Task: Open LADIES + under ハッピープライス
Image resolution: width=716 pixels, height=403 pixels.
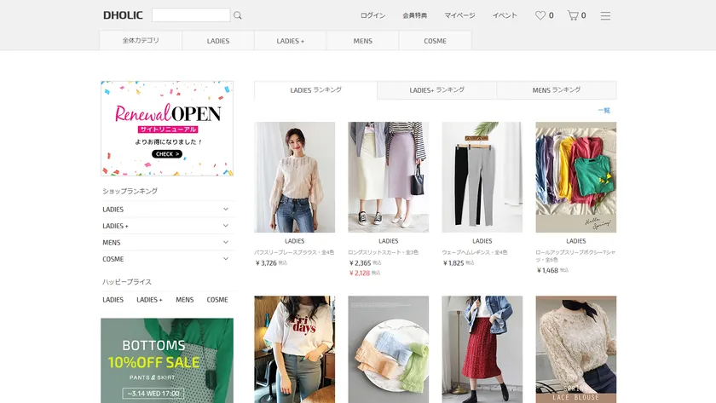Action: (x=149, y=300)
